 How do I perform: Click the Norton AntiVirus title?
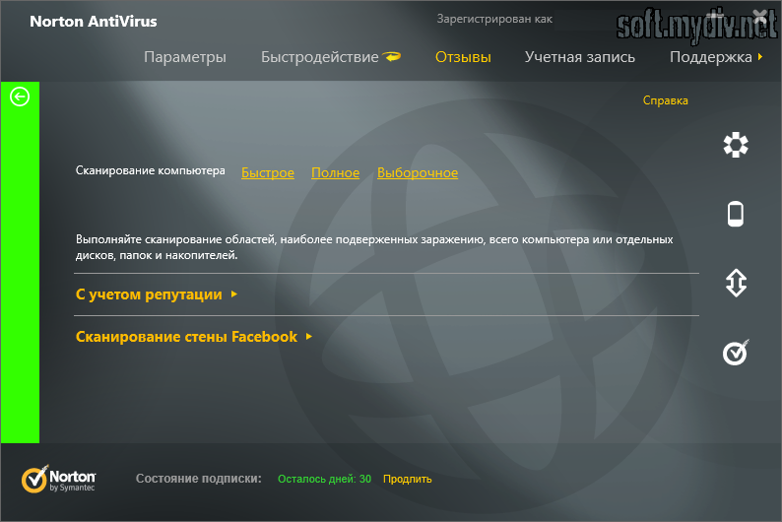point(94,22)
